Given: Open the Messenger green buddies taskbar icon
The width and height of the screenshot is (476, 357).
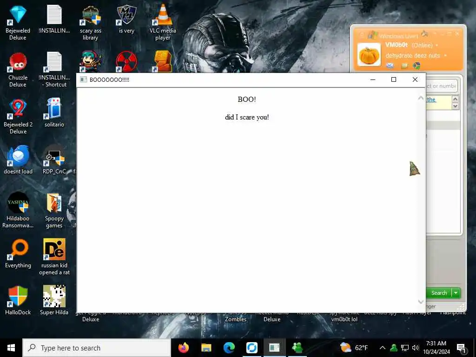Looking at the screenshot, I should pos(297,348).
